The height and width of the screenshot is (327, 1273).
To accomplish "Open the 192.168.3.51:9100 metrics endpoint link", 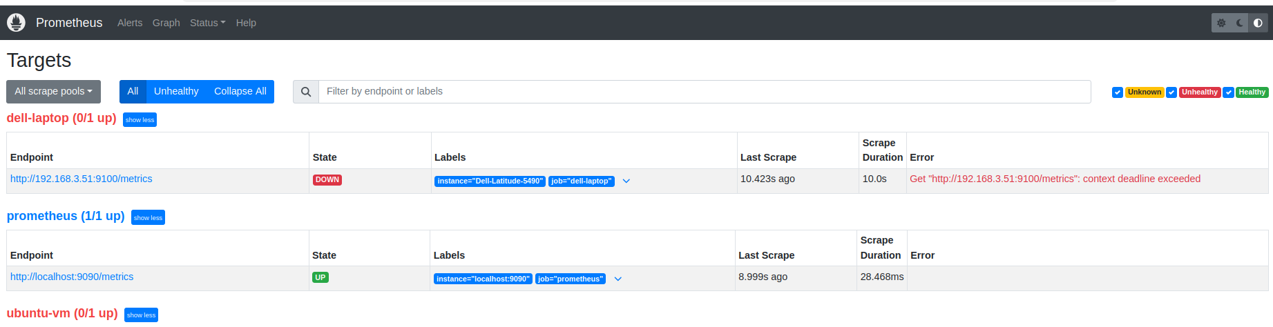I will (81, 179).
